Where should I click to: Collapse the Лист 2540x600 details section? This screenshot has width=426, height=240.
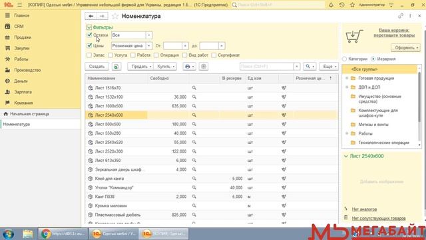[x=346, y=156]
